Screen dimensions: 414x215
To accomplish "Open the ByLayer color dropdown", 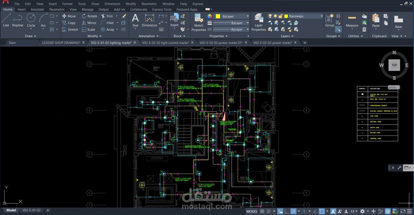I will pos(247,16).
